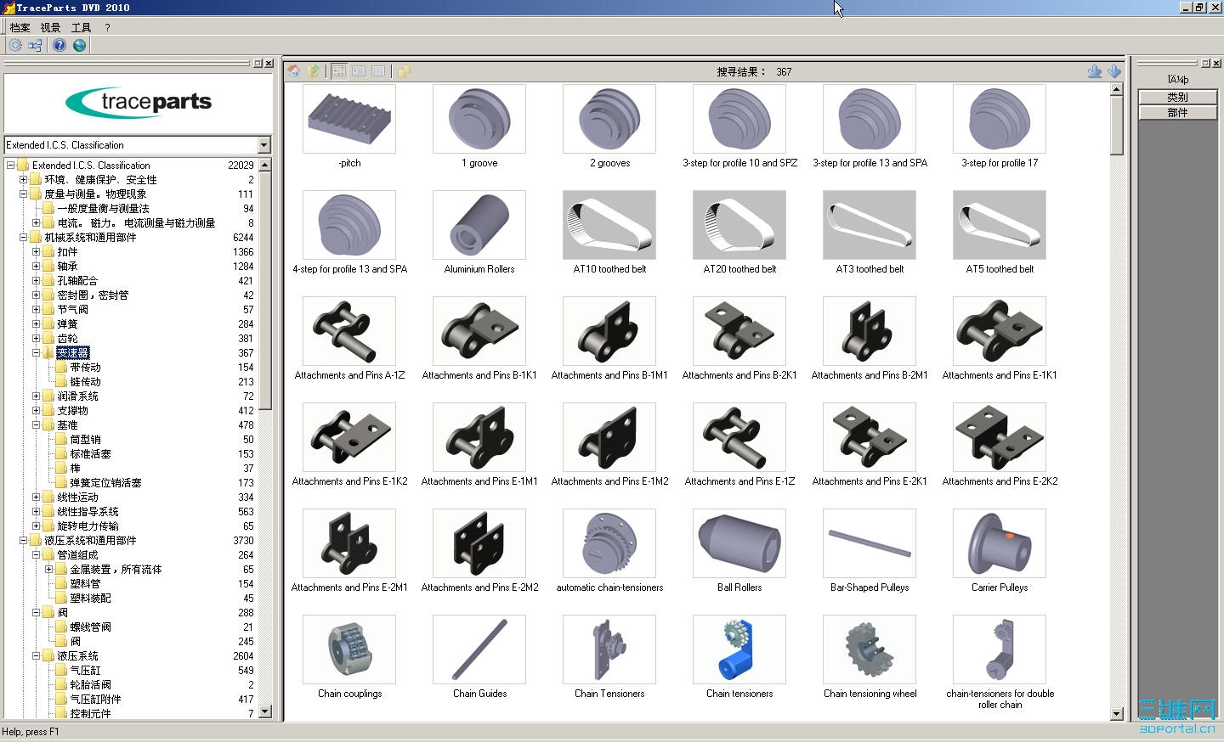Viewport: 1224px width, 742px height.
Task: Open the Chain couplings thumbnail
Action: (x=349, y=649)
